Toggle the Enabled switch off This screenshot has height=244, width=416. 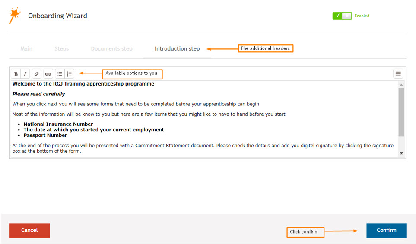pos(342,16)
